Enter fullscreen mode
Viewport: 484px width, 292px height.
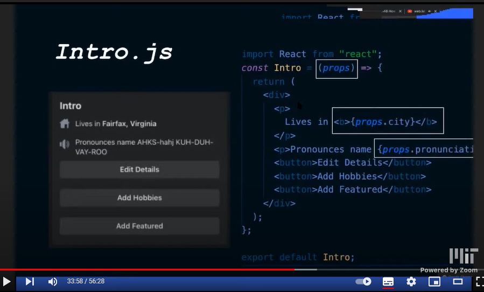point(480,281)
